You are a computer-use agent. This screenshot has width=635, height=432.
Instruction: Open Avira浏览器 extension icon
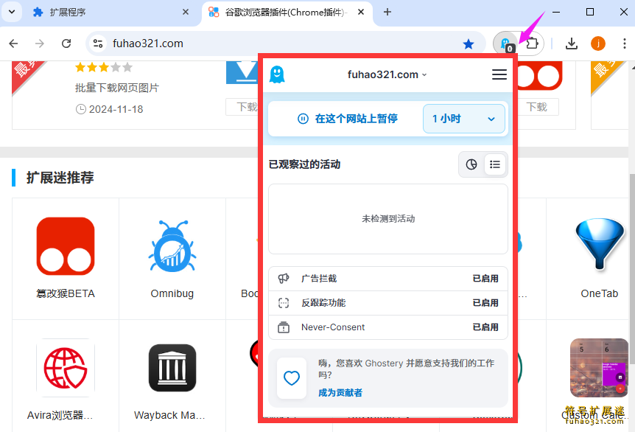tap(66, 368)
